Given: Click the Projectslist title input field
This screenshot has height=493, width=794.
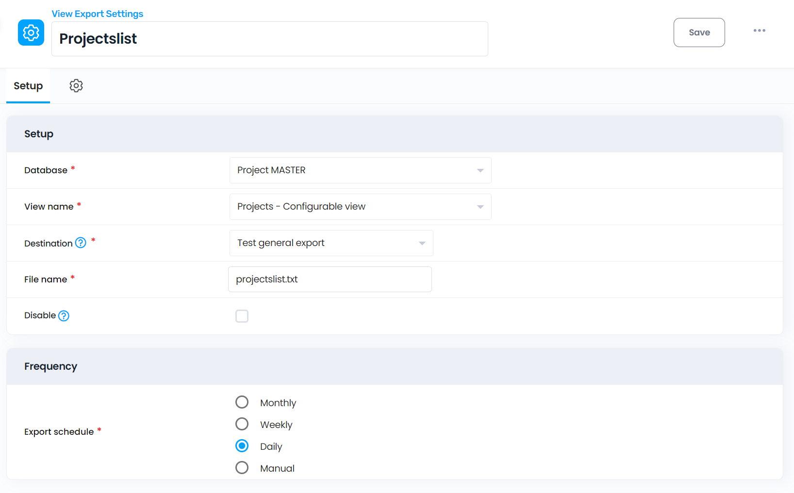Looking at the screenshot, I should coord(269,39).
